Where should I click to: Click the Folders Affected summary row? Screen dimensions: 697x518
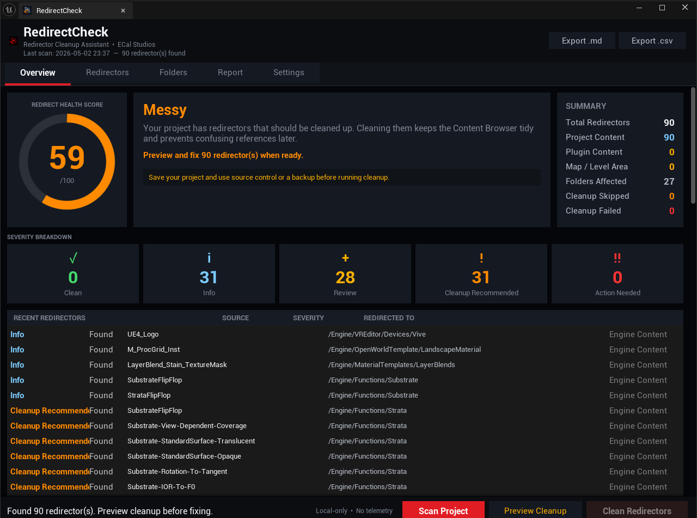point(620,181)
